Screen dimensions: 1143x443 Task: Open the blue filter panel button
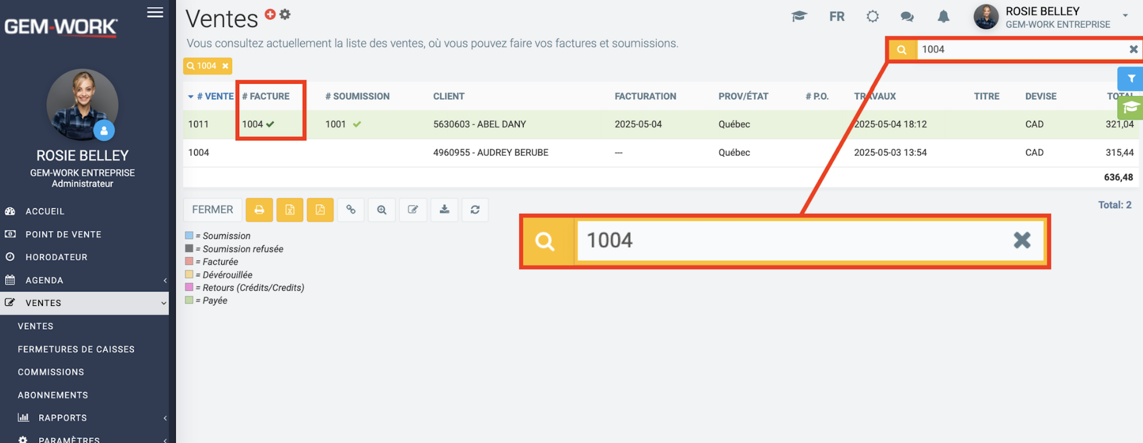coord(1131,79)
